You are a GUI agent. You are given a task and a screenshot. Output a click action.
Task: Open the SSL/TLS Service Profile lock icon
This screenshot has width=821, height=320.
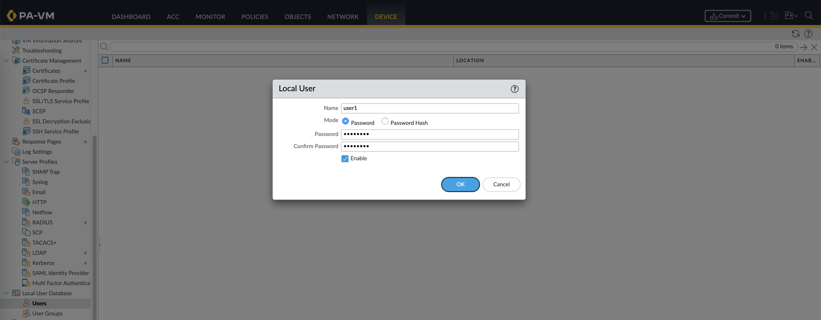click(x=26, y=101)
